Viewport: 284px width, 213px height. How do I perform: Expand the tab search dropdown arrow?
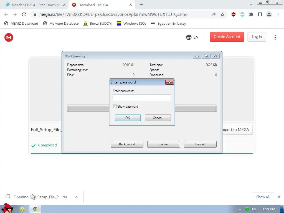(x=251, y=5)
